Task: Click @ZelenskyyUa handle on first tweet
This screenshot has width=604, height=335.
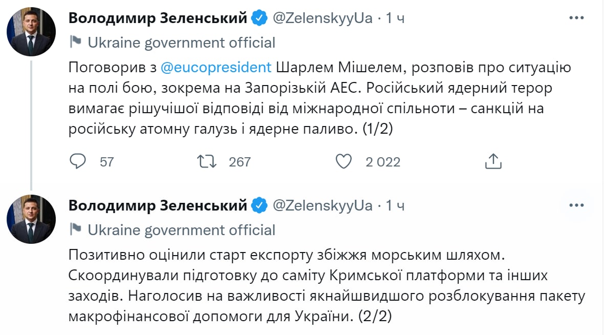Action: [322, 19]
